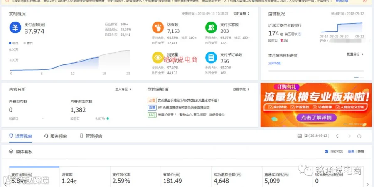Switch to the 管理视窗 tab
The image size is (374, 187).
(91, 136)
